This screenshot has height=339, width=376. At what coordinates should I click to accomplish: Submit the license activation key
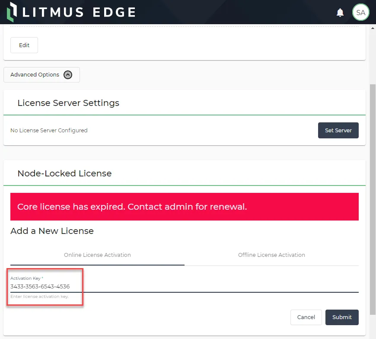click(x=342, y=317)
